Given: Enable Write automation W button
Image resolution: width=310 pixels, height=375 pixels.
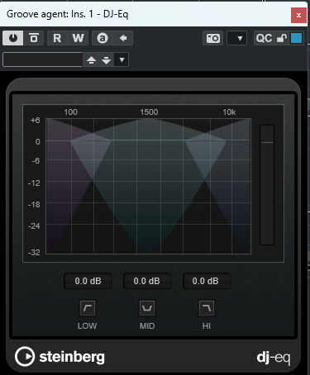Looking at the screenshot, I should point(78,38).
